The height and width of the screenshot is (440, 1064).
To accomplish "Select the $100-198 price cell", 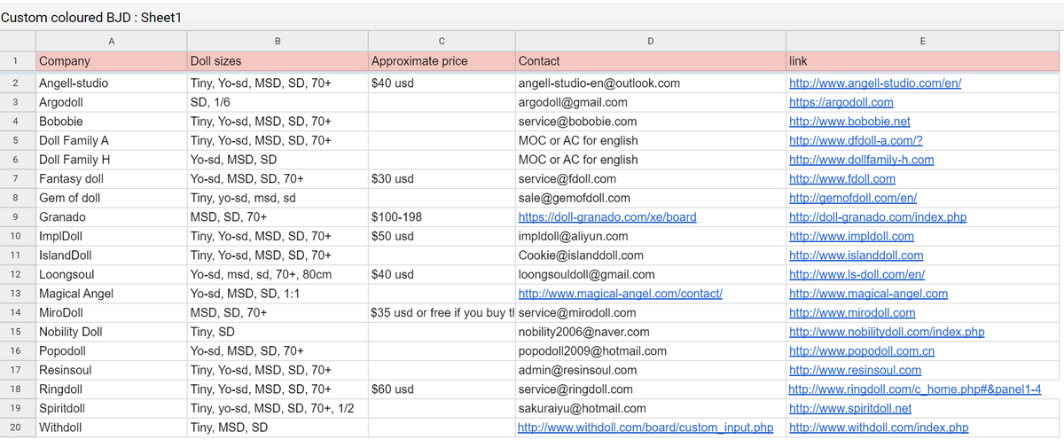I will tap(442, 216).
